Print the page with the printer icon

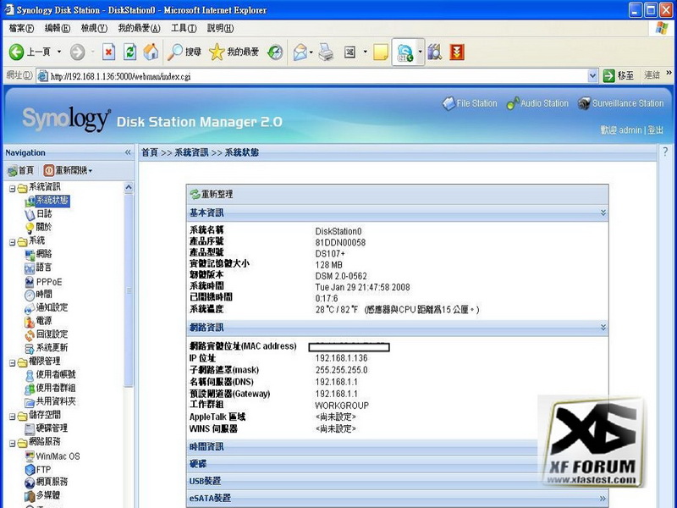326,52
